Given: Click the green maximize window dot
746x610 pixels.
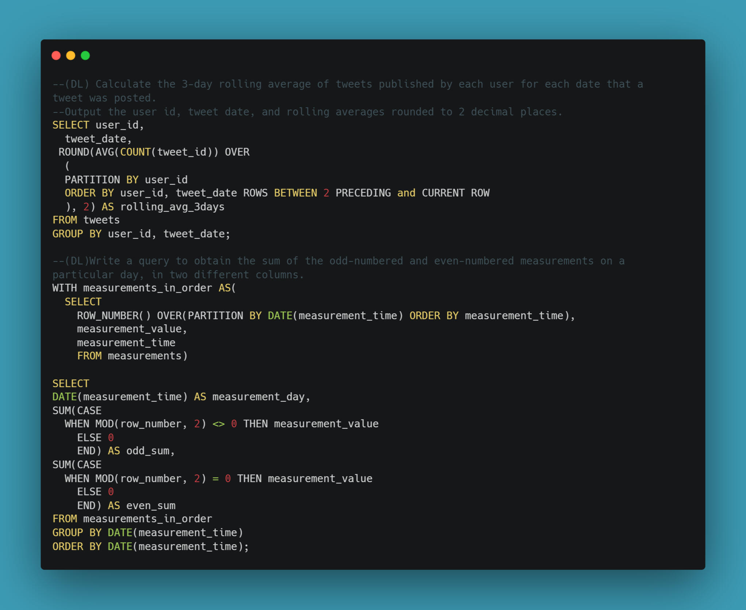Looking at the screenshot, I should (85, 56).
